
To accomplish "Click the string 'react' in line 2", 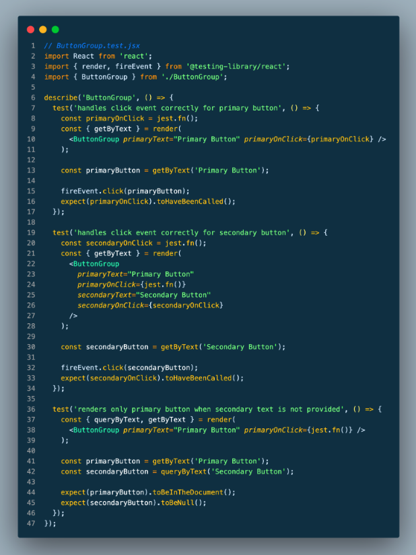I will (134, 56).
